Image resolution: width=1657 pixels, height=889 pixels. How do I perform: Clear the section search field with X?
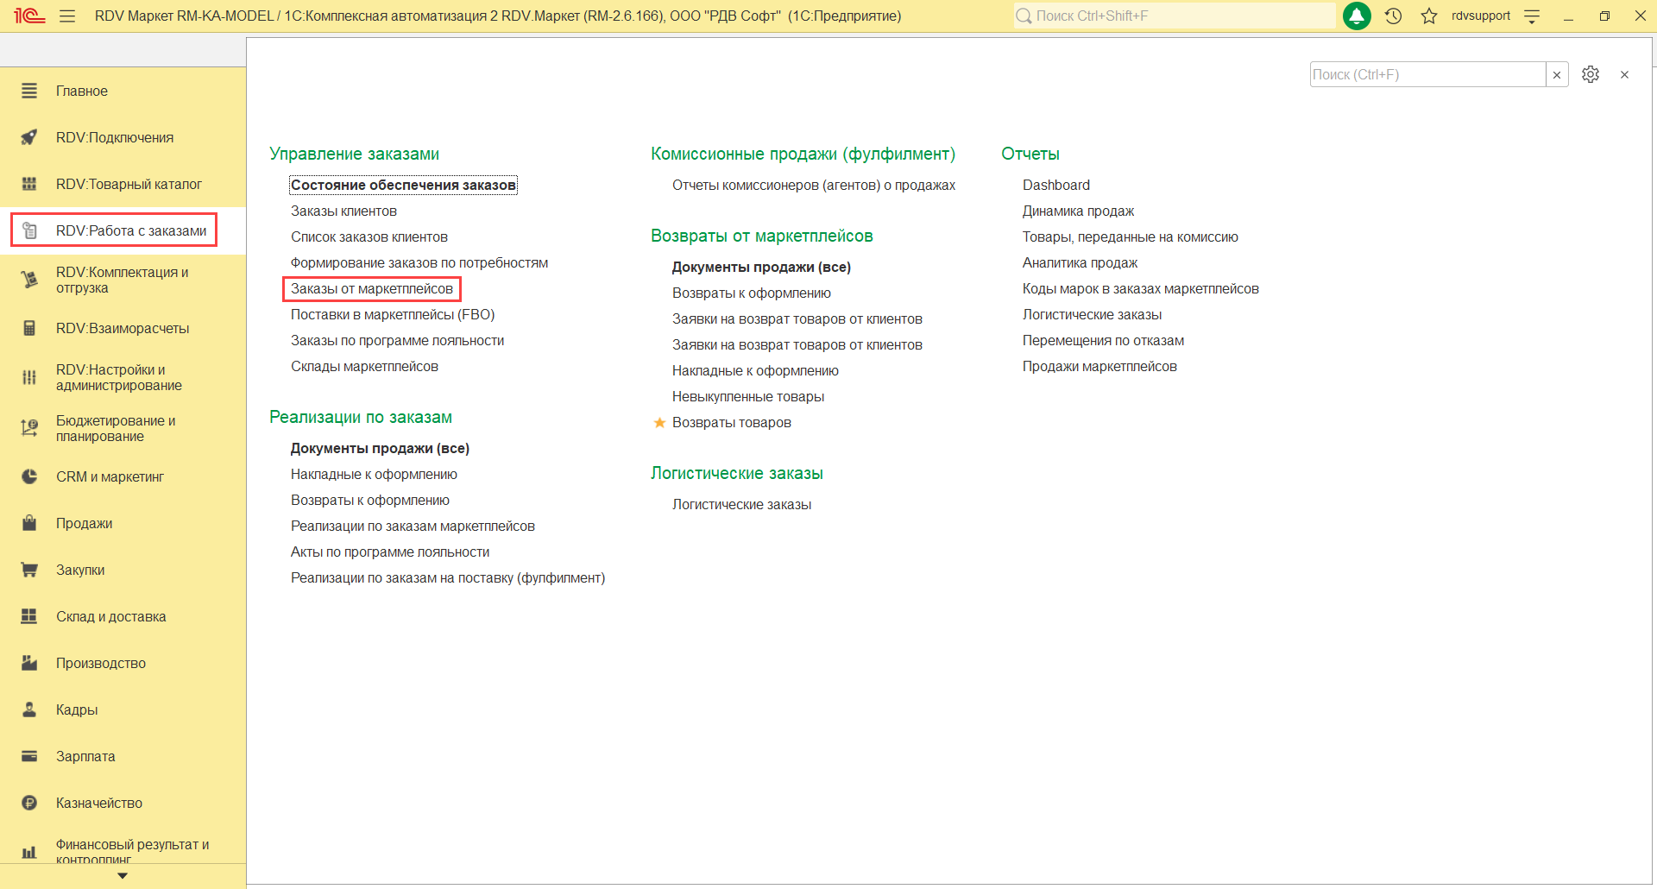tap(1557, 75)
